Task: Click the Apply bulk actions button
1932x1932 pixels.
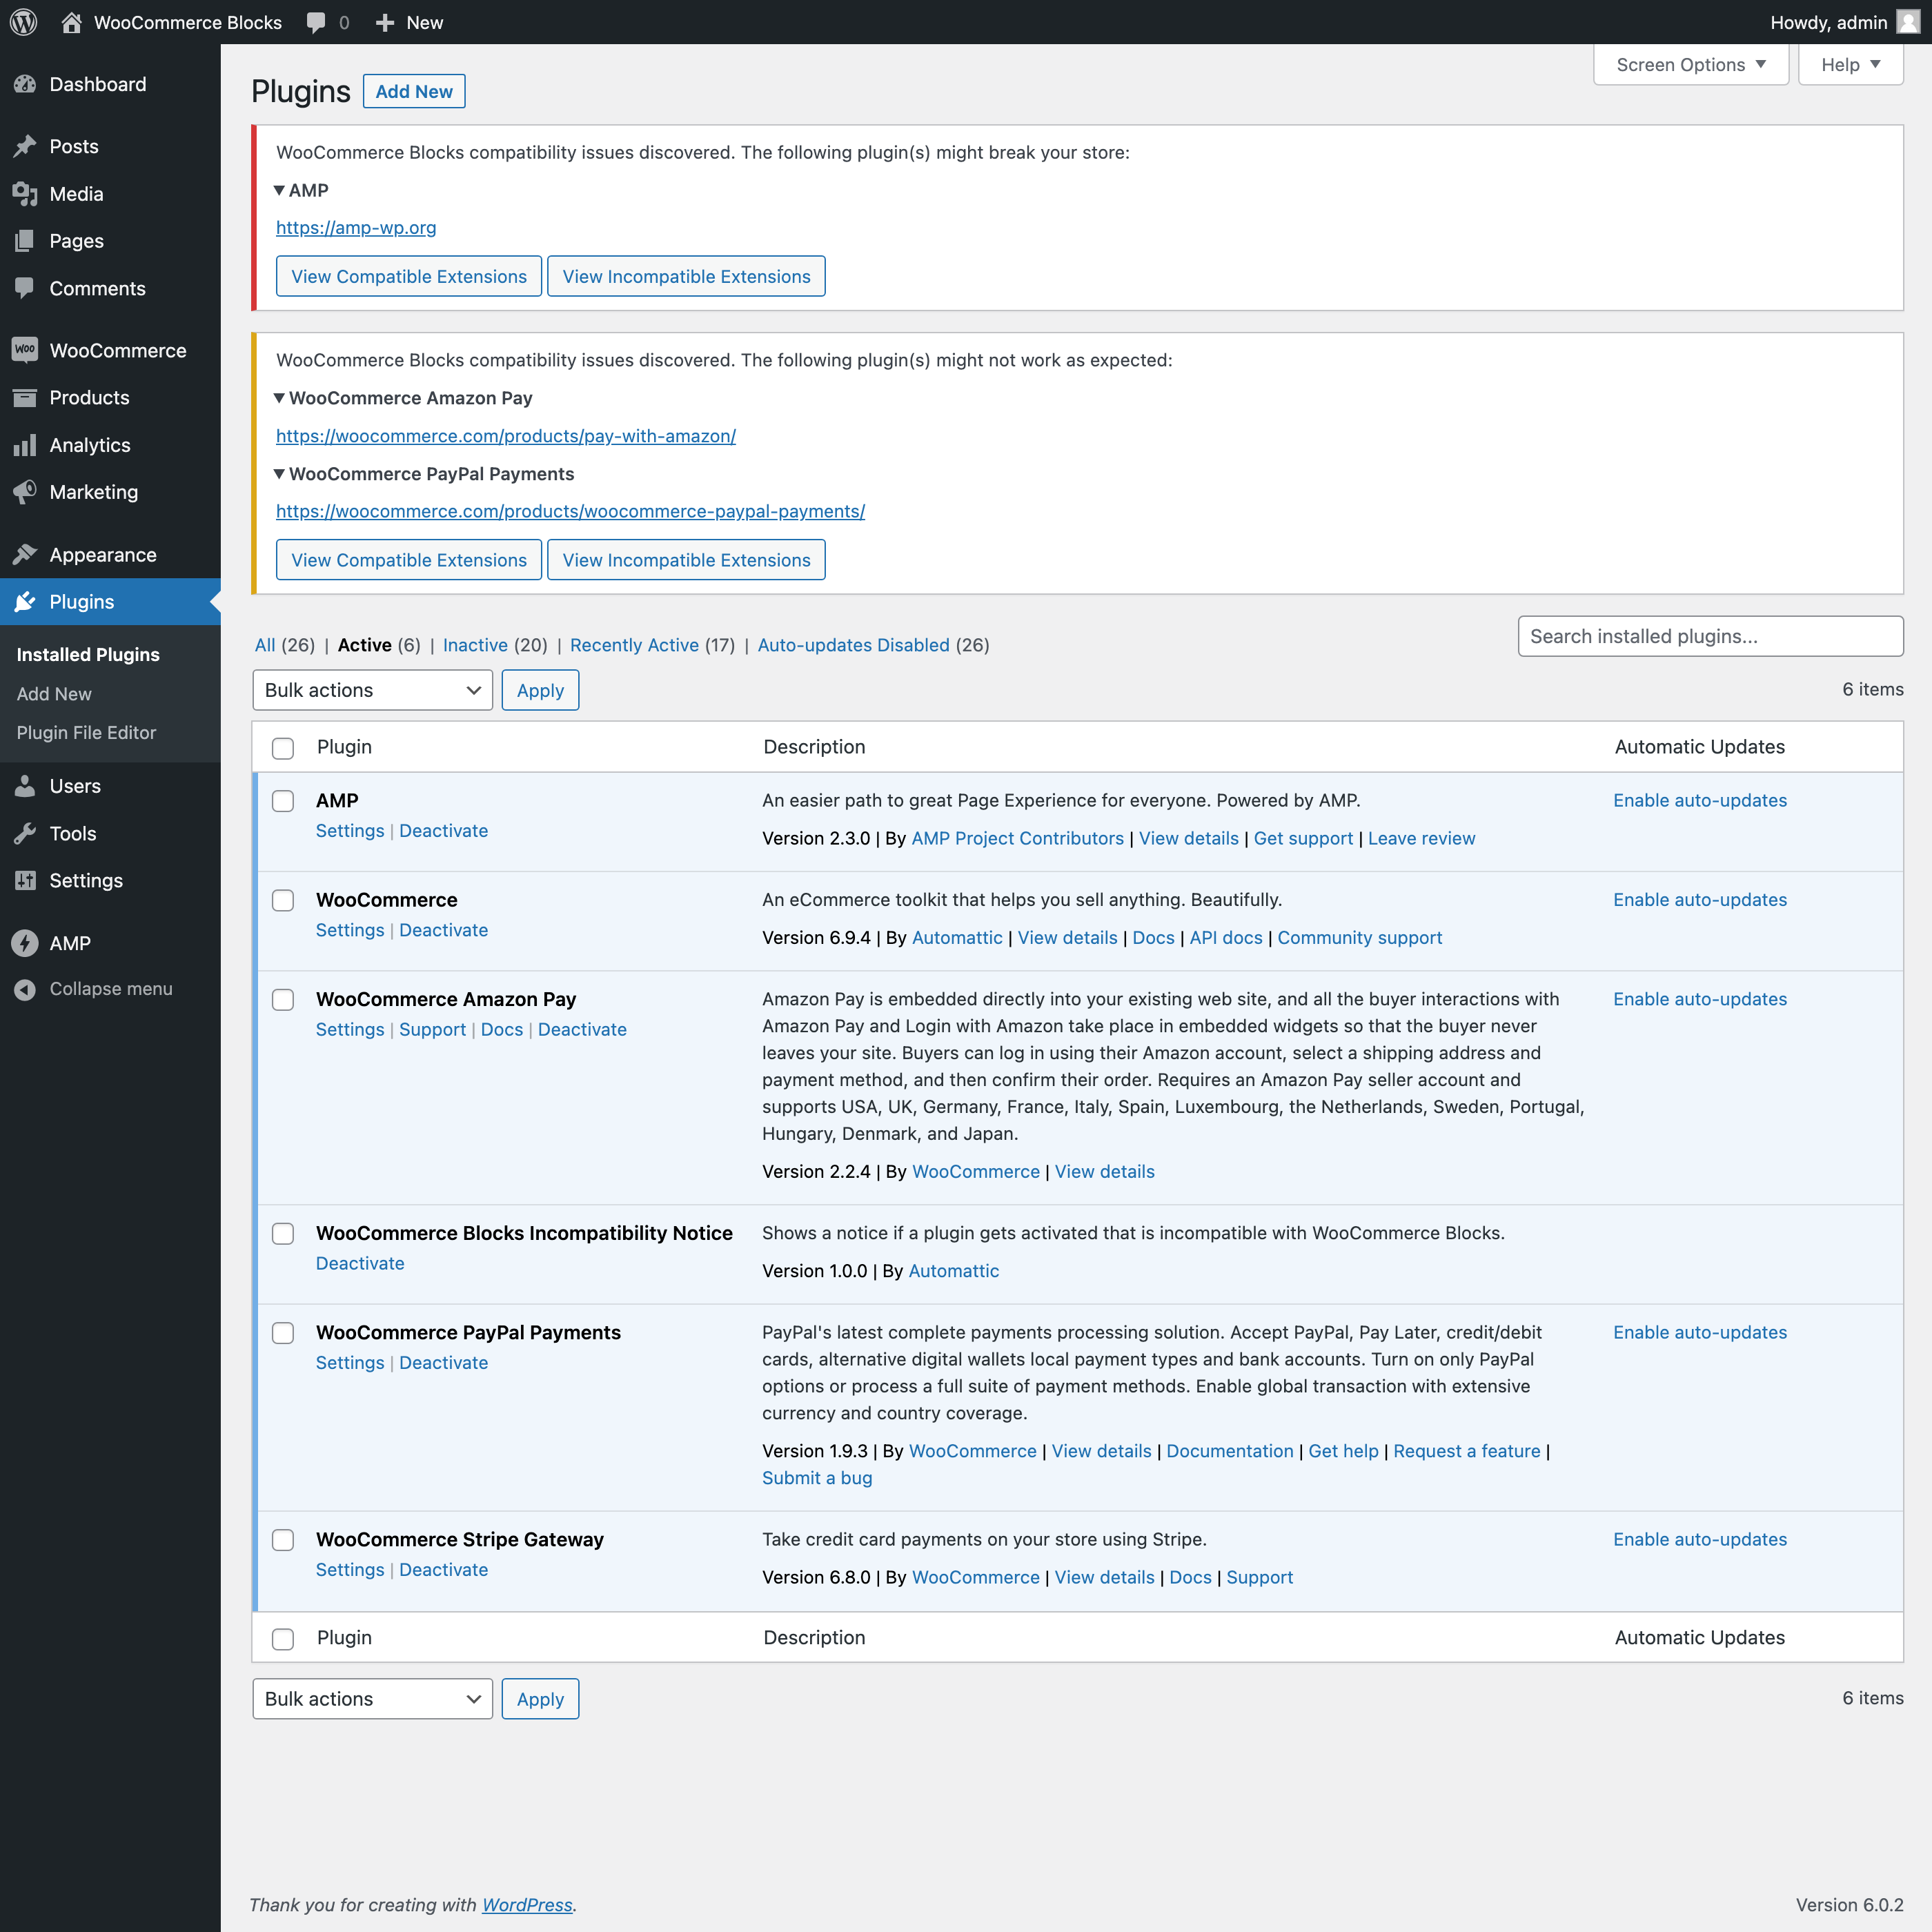Action: (540, 690)
